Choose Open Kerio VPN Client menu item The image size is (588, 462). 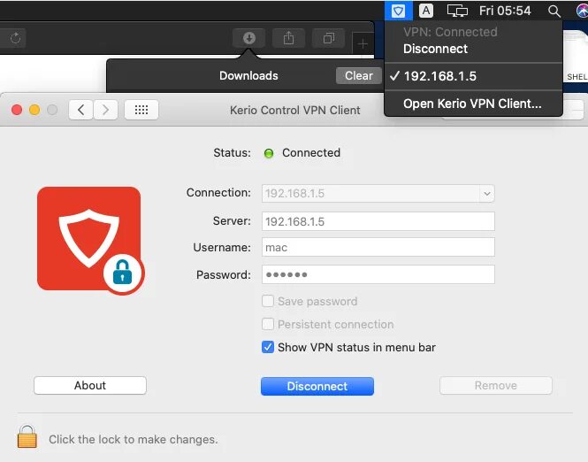coord(472,104)
